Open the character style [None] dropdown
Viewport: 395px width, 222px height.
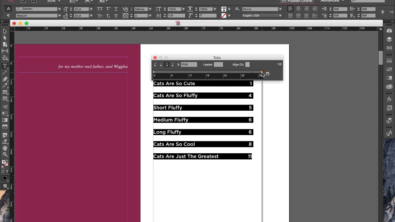pos(280,9)
